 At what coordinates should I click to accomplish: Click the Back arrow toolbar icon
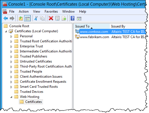[x=6, y=18]
